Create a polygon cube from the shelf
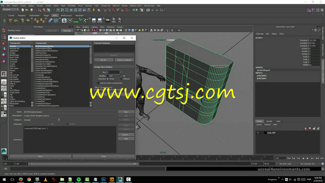 point(11,21)
